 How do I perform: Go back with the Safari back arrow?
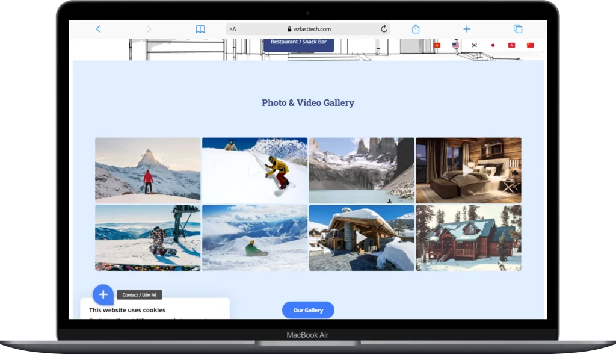point(98,29)
